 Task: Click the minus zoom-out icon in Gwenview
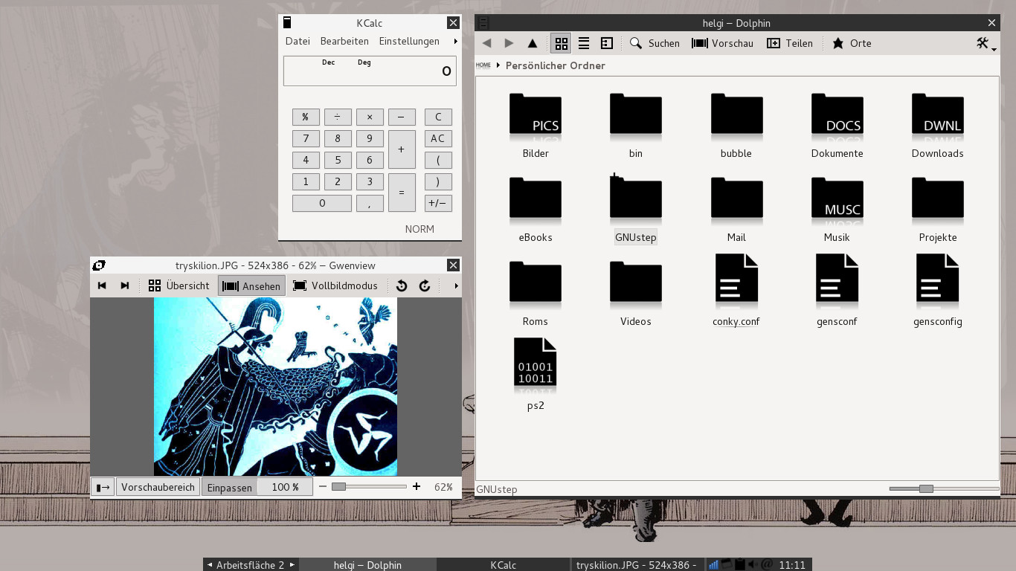tap(323, 487)
